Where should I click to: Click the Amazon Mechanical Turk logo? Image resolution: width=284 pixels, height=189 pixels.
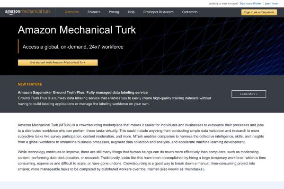point(28,12)
